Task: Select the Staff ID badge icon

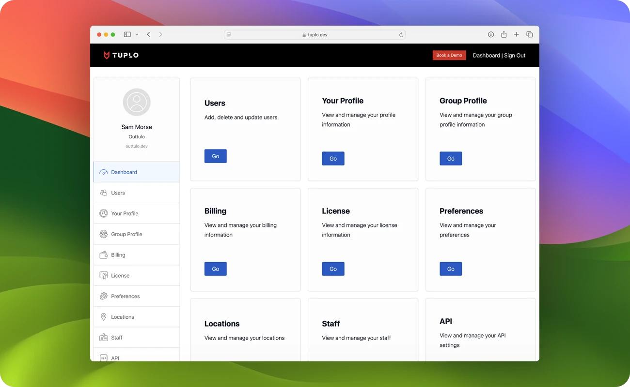Action: pos(103,338)
